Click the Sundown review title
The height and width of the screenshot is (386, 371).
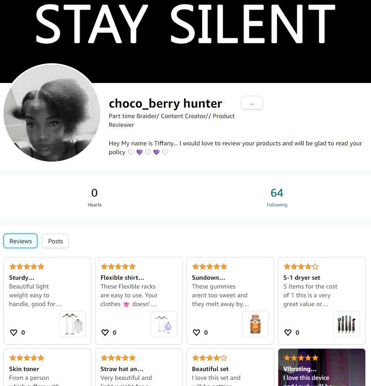pos(208,278)
